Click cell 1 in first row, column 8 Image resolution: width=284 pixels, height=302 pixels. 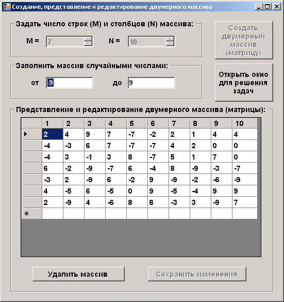click(x=201, y=134)
